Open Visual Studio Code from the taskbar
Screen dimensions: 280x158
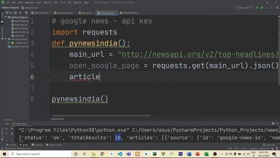point(120,154)
